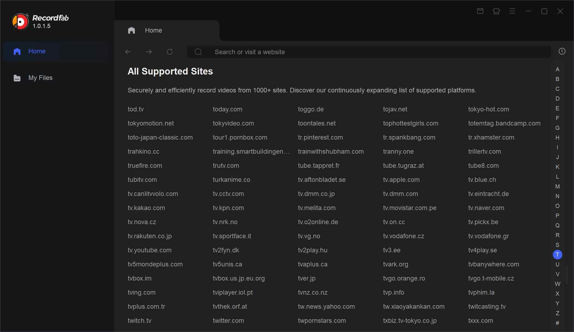Refresh the current page

170,52
